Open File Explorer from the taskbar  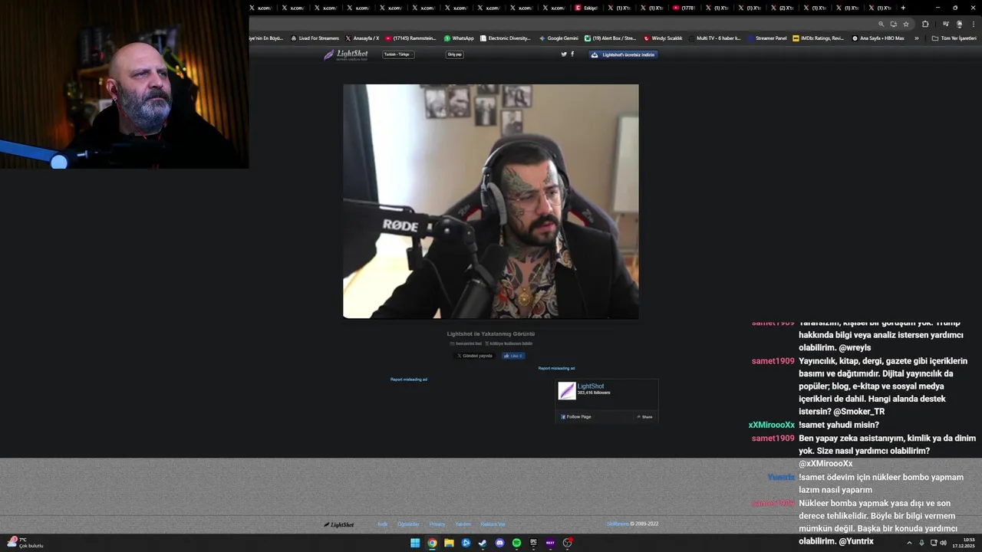(x=449, y=543)
